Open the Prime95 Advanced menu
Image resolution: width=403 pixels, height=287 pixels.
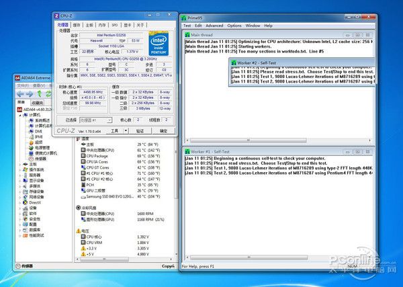coord(214,26)
